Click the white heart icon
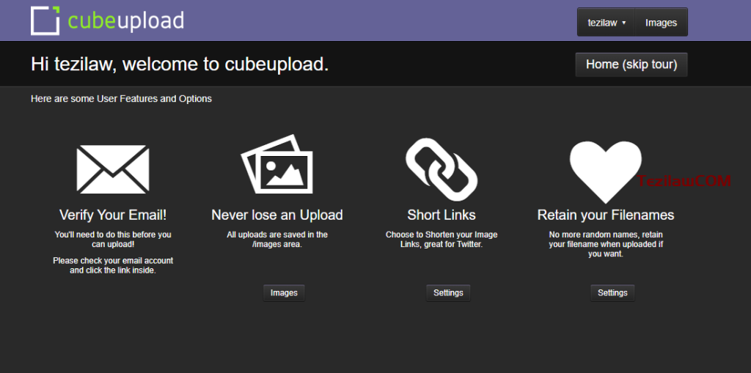This screenshot has height=373, width=751. [x=605, y=172]
